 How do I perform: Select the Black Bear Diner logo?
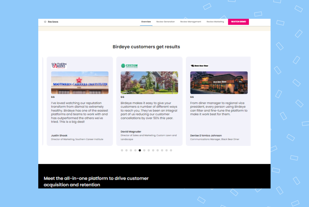(199, 65)
